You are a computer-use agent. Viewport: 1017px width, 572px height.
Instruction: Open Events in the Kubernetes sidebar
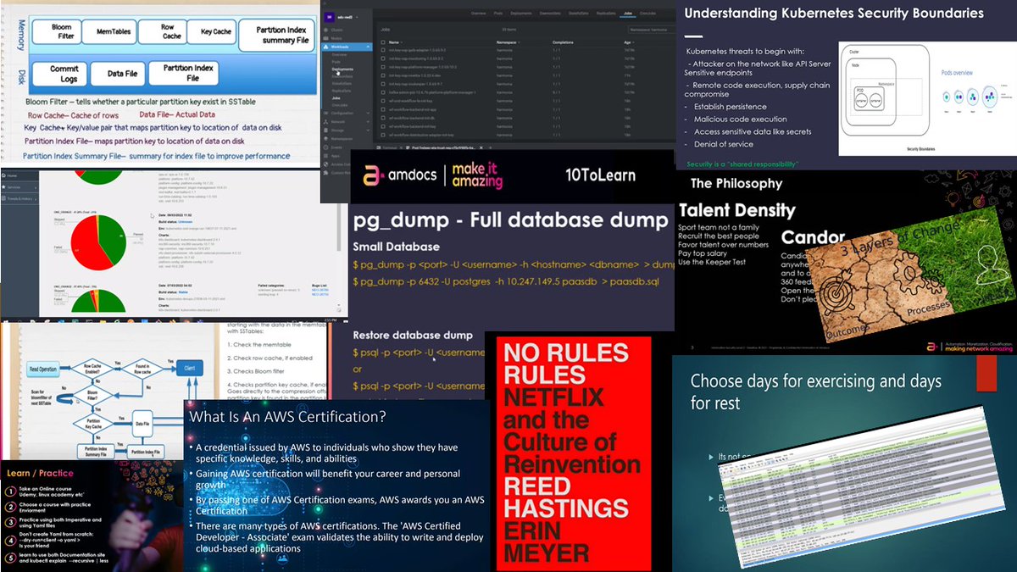point(337,147)
